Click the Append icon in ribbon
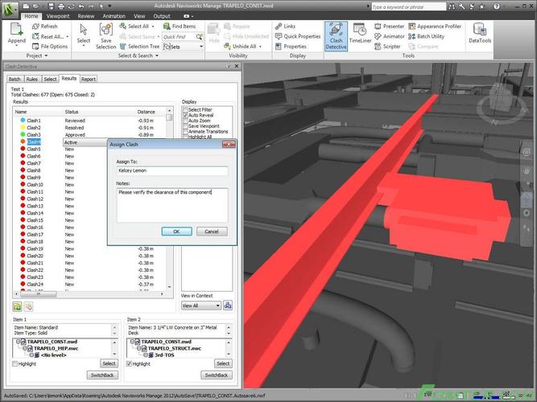The width and height of the screenshot is (537, 402). 16,35
